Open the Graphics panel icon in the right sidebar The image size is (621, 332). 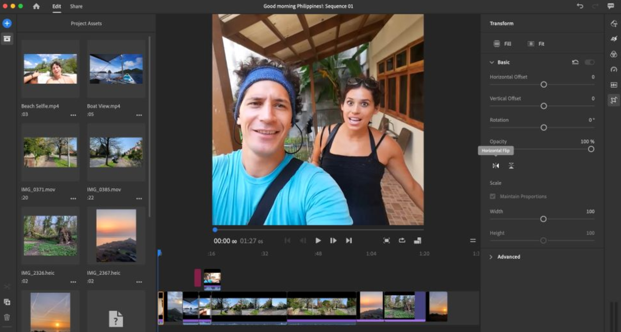(614, 24)
